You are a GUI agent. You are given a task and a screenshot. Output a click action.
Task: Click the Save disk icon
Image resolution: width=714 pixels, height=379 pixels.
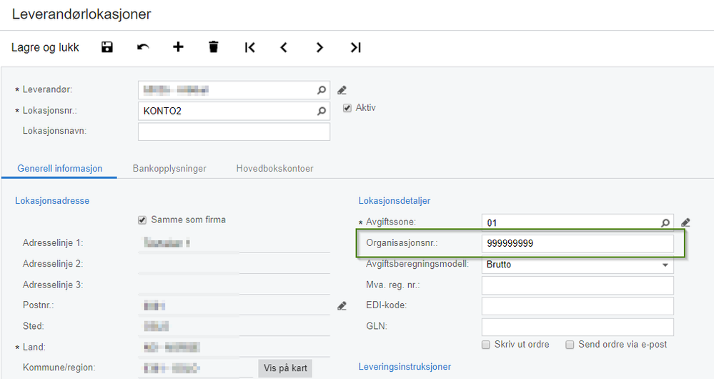(x=107, y=47)
